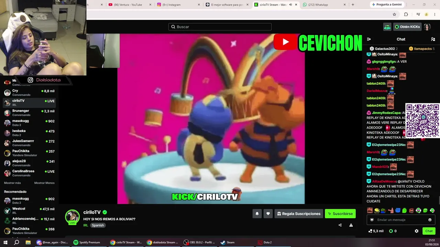The width and height of the screenshot is (440, 247).
Task: Click the ciriloTV stream video player
Action: [211, 119]
